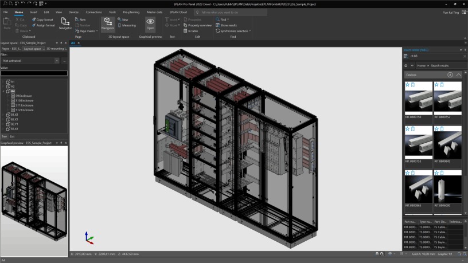Click the redo arrow in title bar
The height and width of the screenshot is (263, 468).
coord(29,3)
